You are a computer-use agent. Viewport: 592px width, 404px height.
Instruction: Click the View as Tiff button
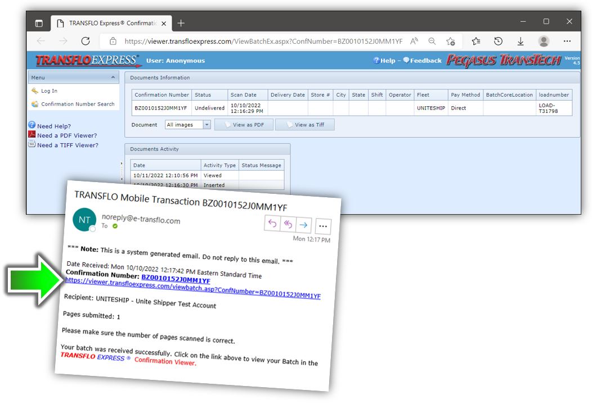click(x=305, y=125)
